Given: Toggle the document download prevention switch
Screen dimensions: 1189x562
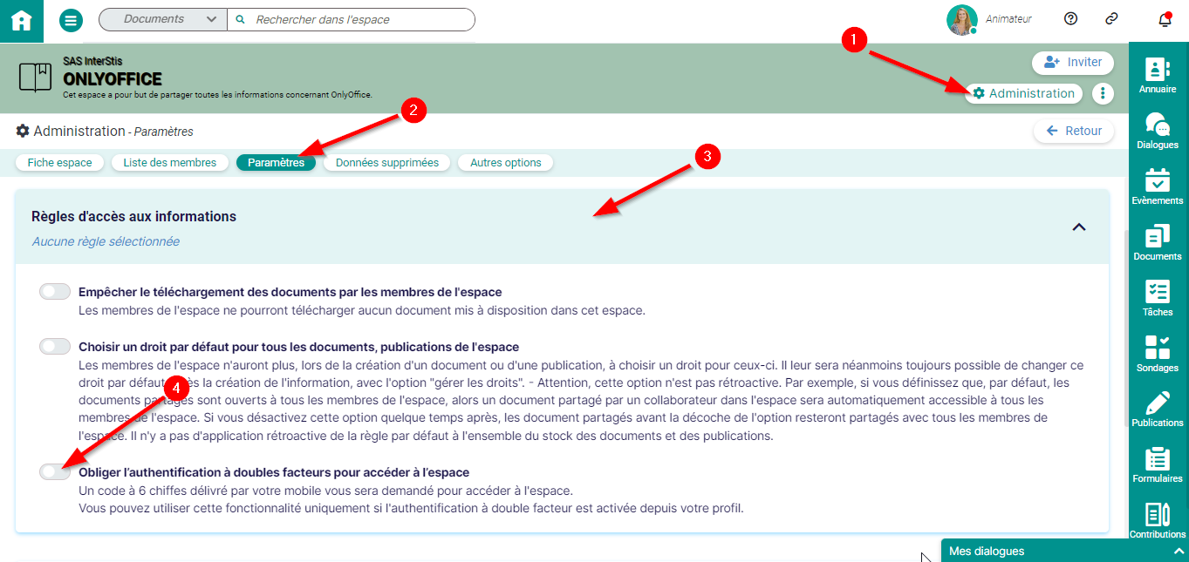Looking at the screenshot, I should point(55,292).
